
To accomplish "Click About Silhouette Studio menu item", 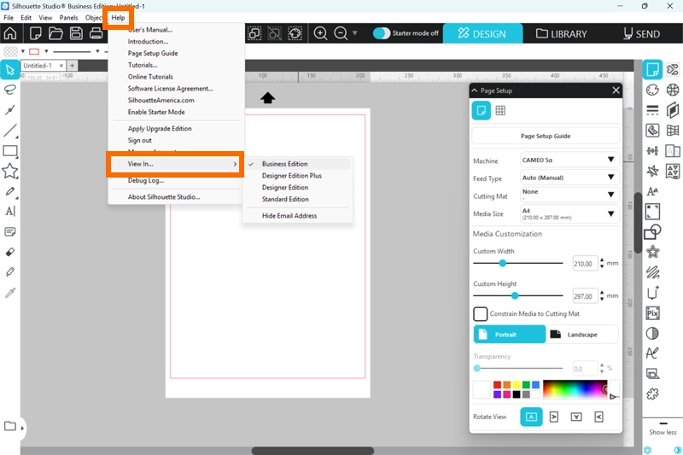I will 164,197.
